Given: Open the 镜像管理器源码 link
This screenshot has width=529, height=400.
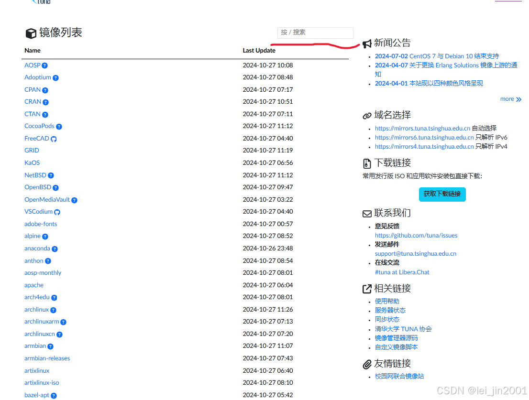Looking at the screenshot, I should (x=396, y=338).
